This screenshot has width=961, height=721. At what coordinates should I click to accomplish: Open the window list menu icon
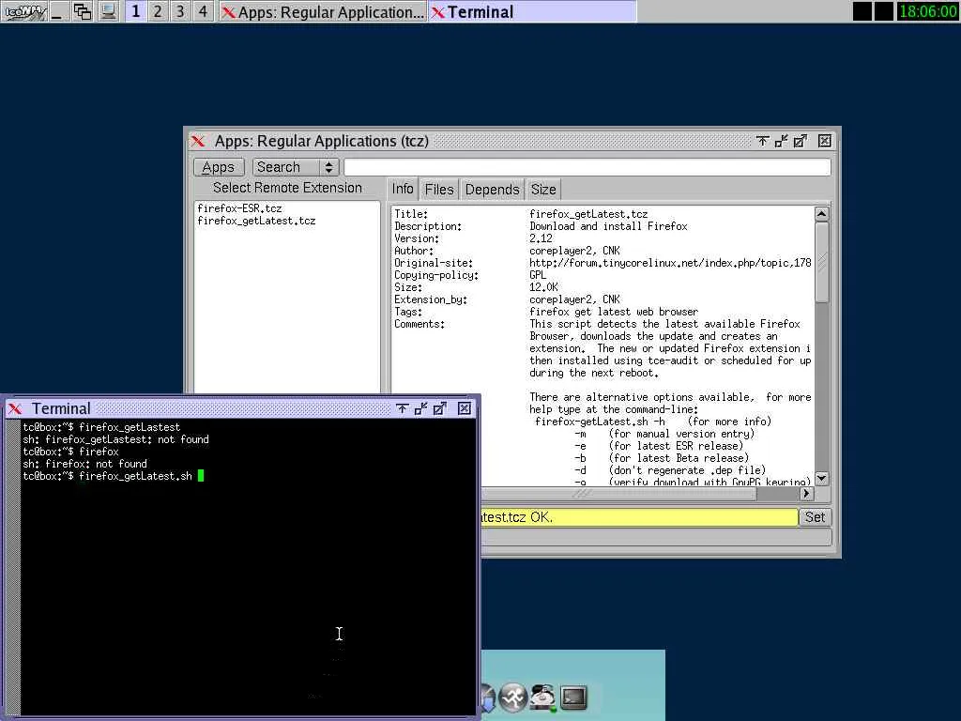(x=83, y=11)
